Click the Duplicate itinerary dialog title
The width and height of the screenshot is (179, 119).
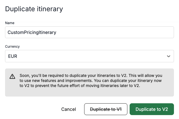tap(34, 9)
